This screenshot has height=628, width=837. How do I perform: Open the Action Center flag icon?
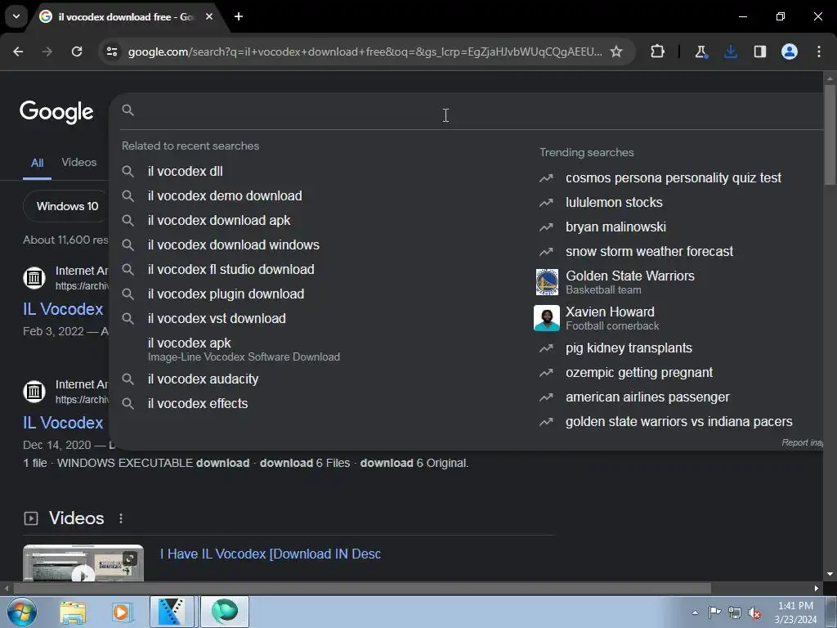(714, 612)
